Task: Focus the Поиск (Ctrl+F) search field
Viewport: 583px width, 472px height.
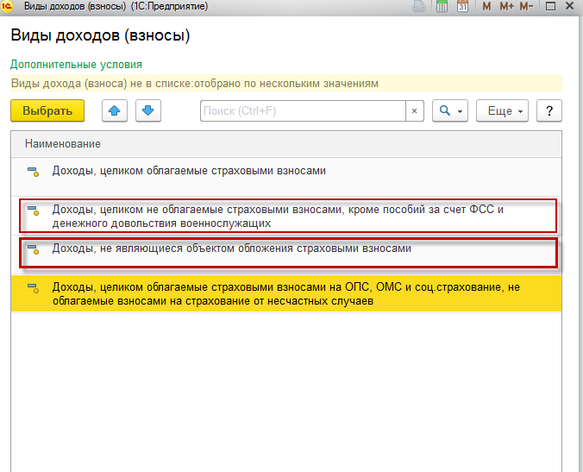Action: click(303, 110)
